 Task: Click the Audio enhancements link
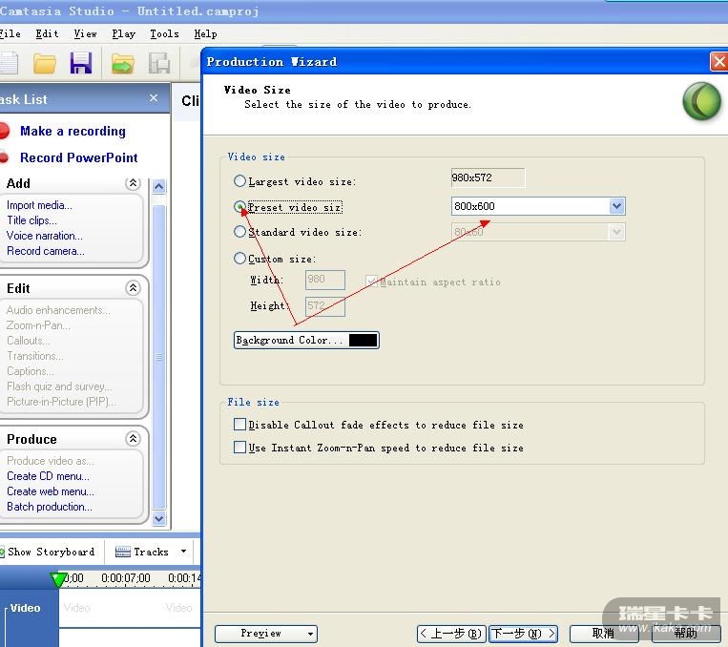coord(58,310)
